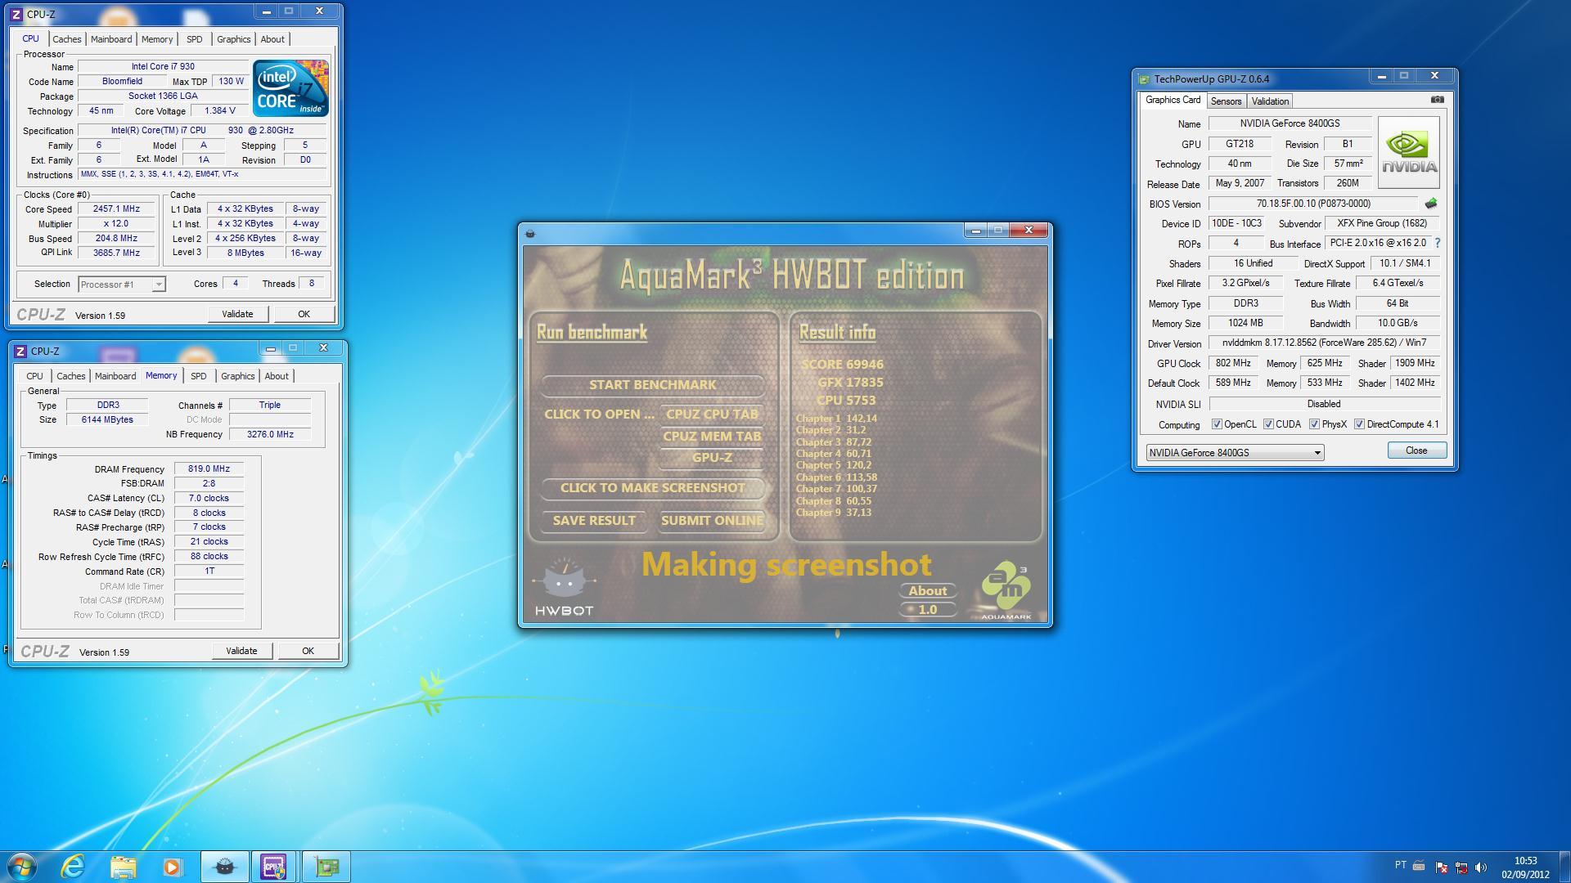The width and height of the screenshot is (1571, 883).
Task: Select the CPU-Z taskbar icon
Action: 274,867
